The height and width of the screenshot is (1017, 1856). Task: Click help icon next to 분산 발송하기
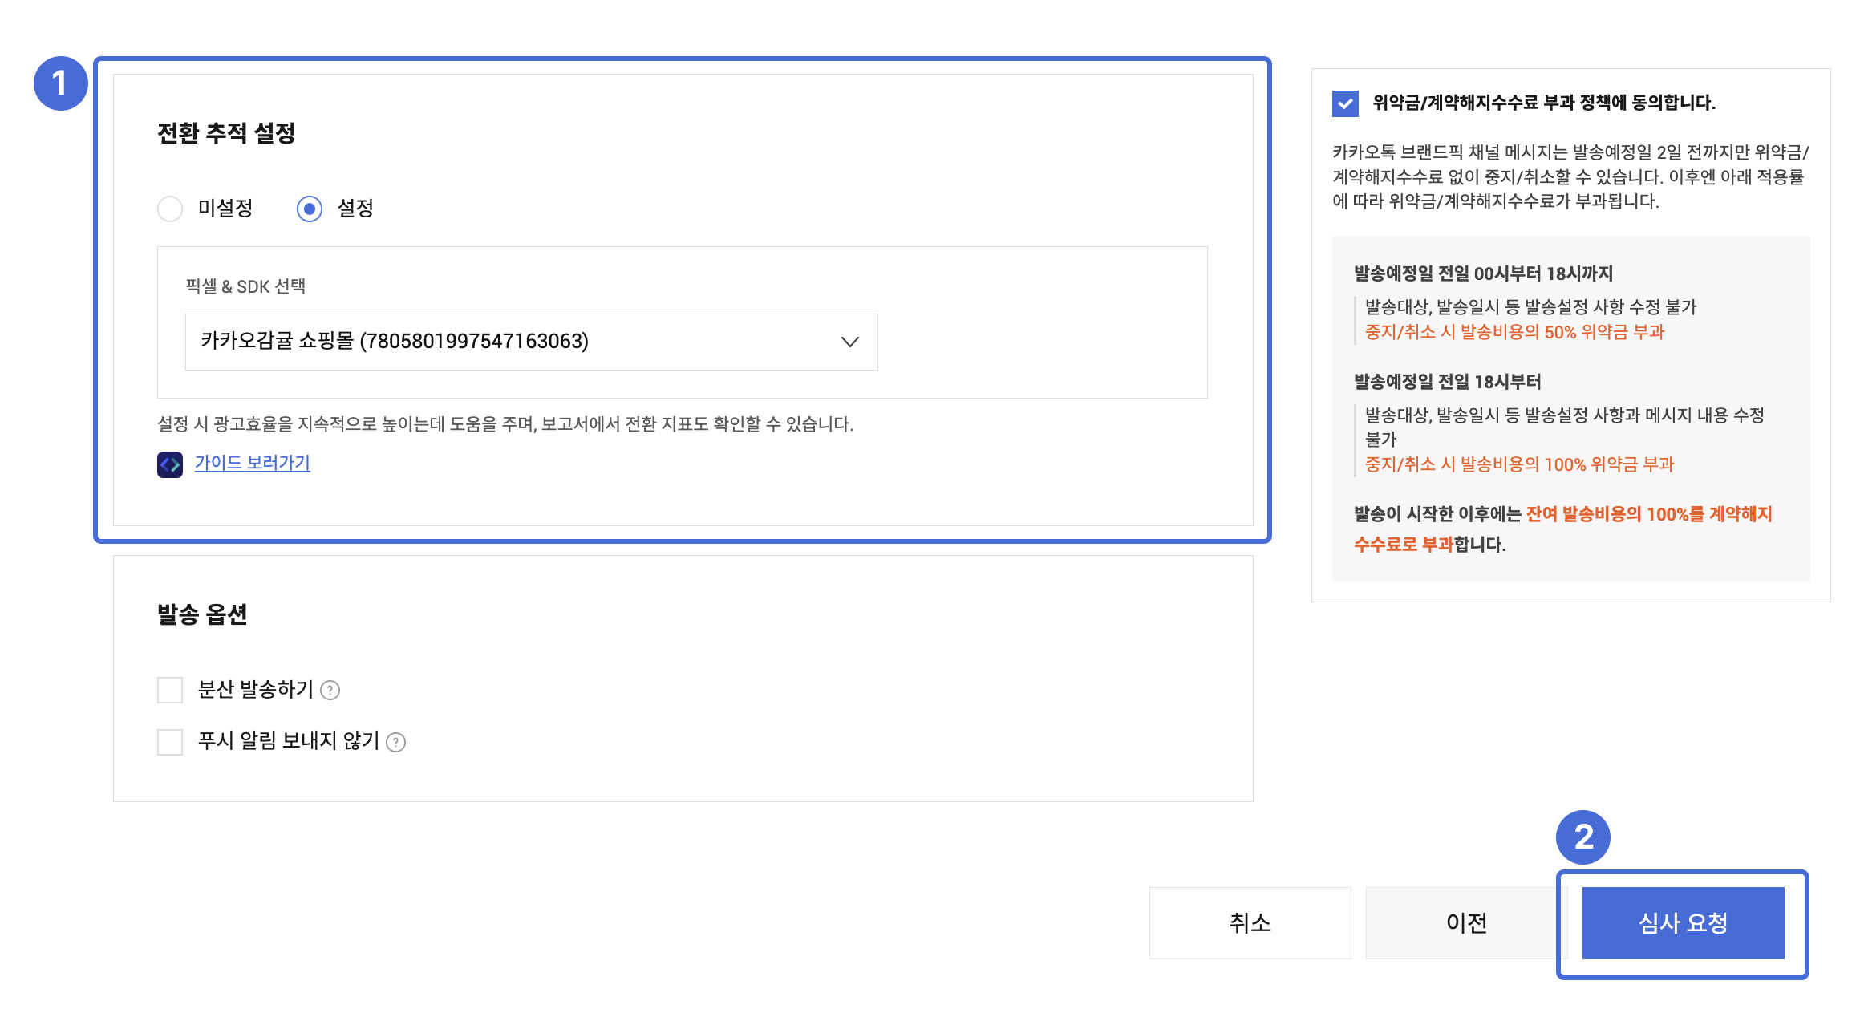click(330, 691)
